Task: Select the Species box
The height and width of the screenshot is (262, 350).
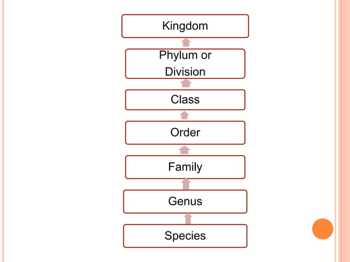Action: (185, 236)
